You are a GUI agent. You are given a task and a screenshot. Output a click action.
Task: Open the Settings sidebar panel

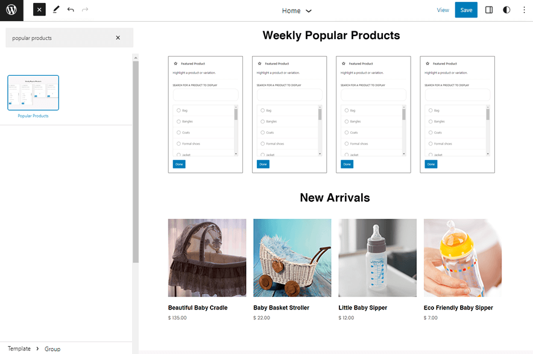coord(489,10)
